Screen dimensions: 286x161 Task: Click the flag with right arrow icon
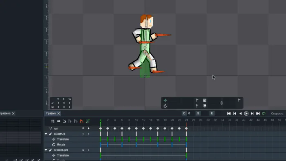[x=76, y=121]
